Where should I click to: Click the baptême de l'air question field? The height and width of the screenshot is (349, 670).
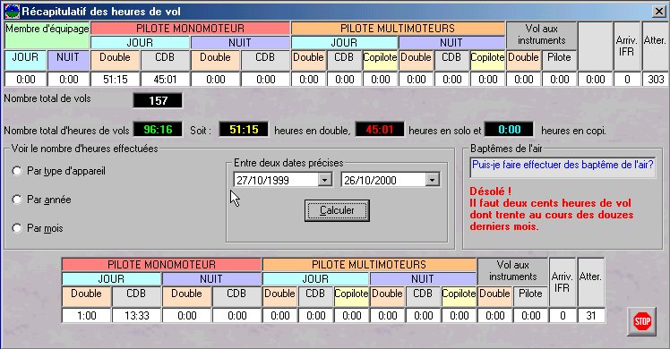tap(563, 167)
